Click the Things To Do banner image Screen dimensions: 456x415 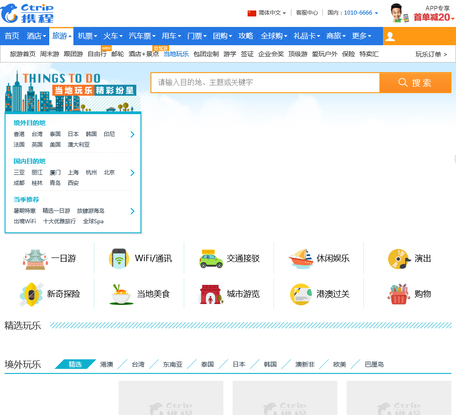(x=73, y=92)
